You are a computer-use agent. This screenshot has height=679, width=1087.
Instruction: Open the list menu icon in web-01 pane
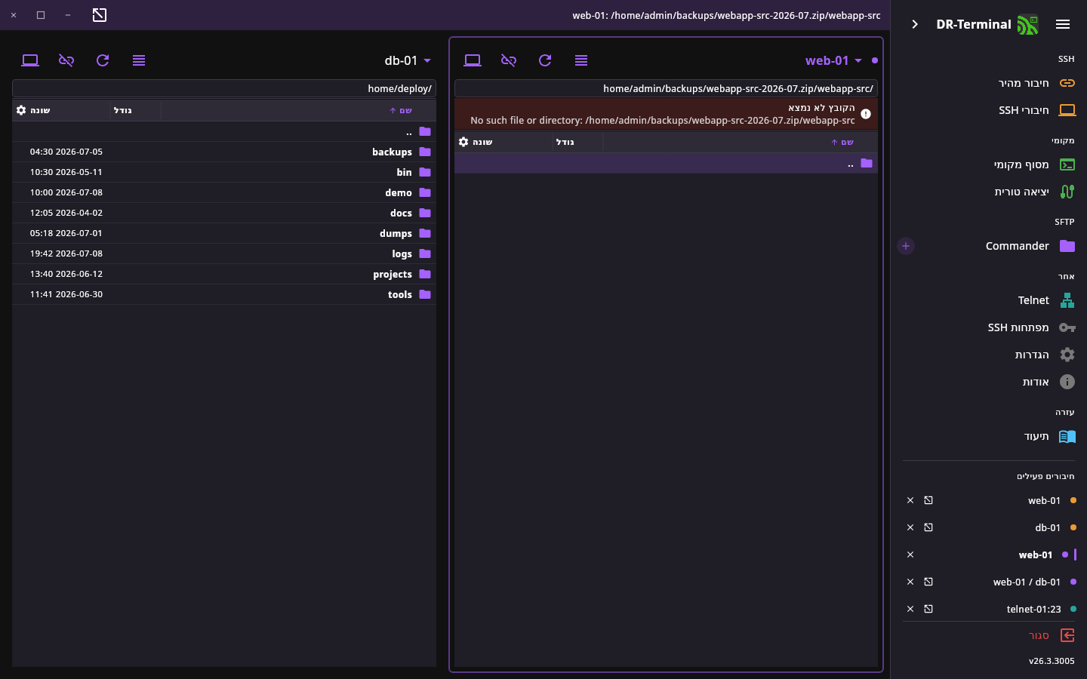581,60
